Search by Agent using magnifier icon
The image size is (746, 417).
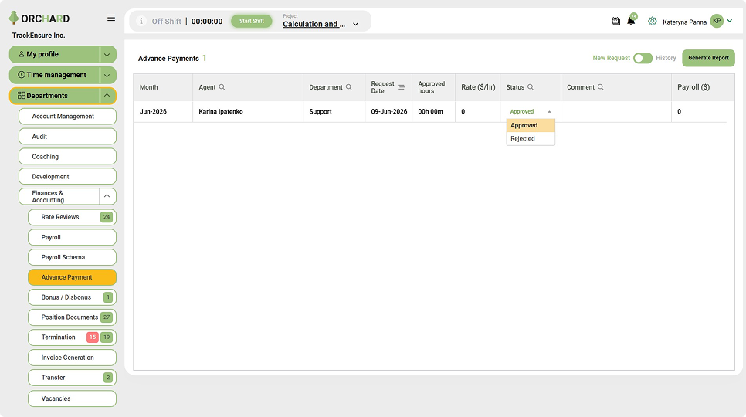click(222, 87)
